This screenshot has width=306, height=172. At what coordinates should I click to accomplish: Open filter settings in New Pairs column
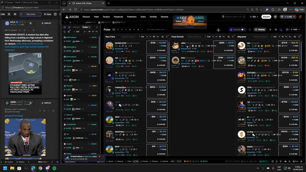coord(167,37)
